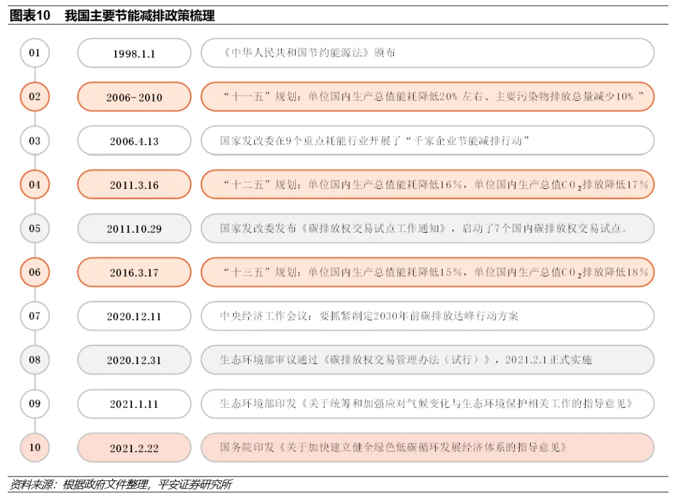Click the 碳排放权交易管理办法（试行） entry
This screenshot has height=499, width=675.
tap(427, 360)
